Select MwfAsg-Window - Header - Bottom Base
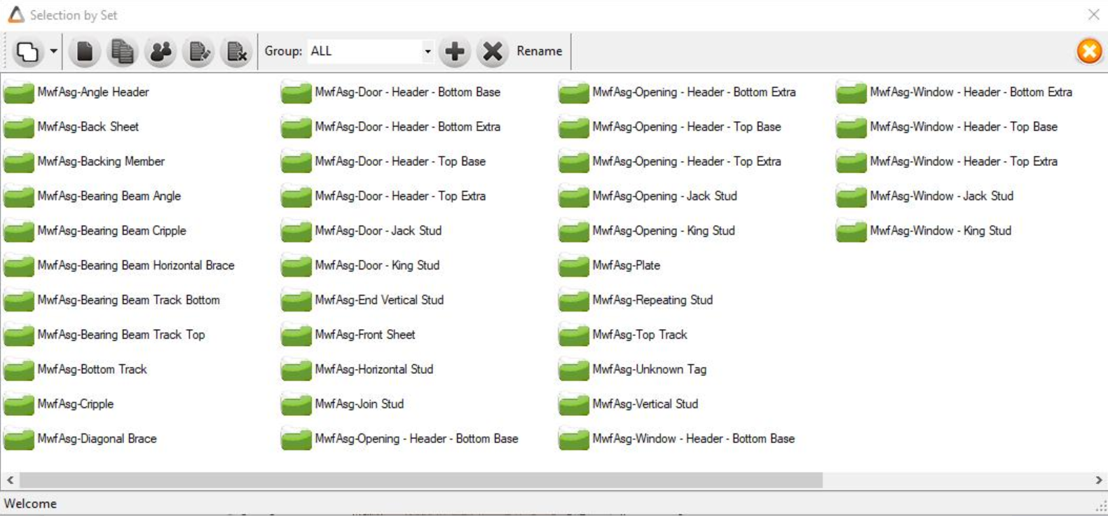The width and height of the screenshot is (1108, 516). point(694,438)
